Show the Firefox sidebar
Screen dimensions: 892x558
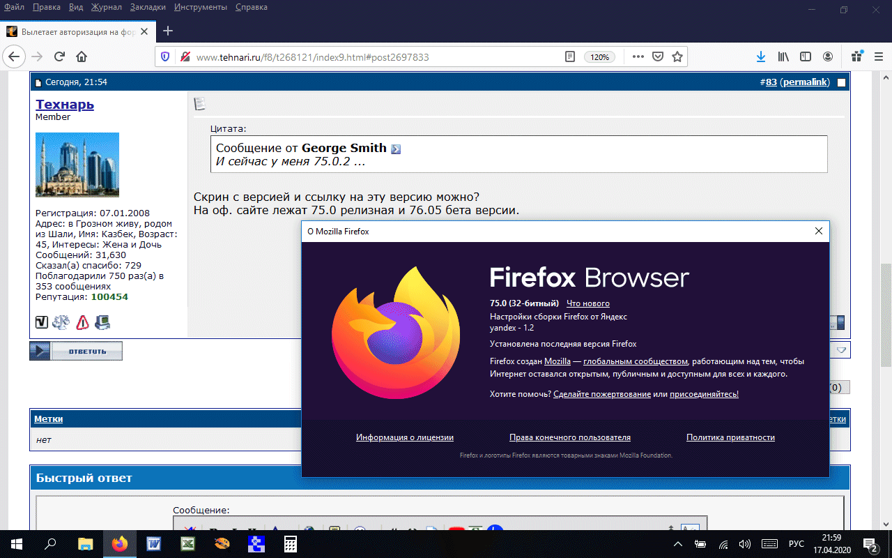[806, 56]
